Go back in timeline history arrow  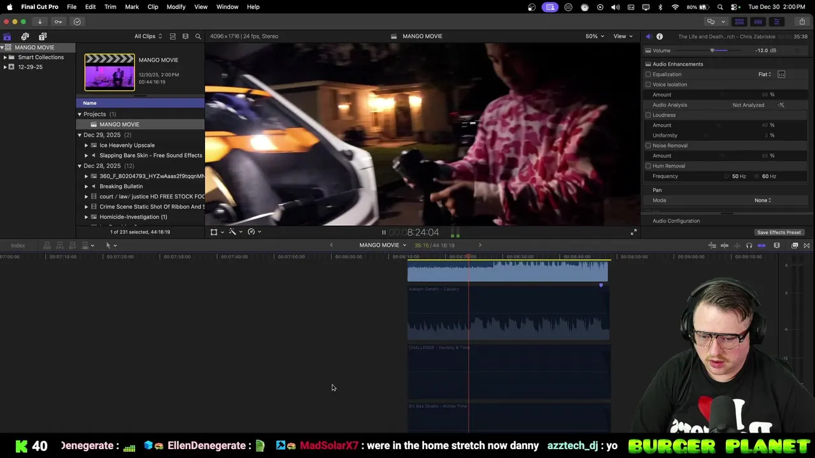tap(331, 246)
